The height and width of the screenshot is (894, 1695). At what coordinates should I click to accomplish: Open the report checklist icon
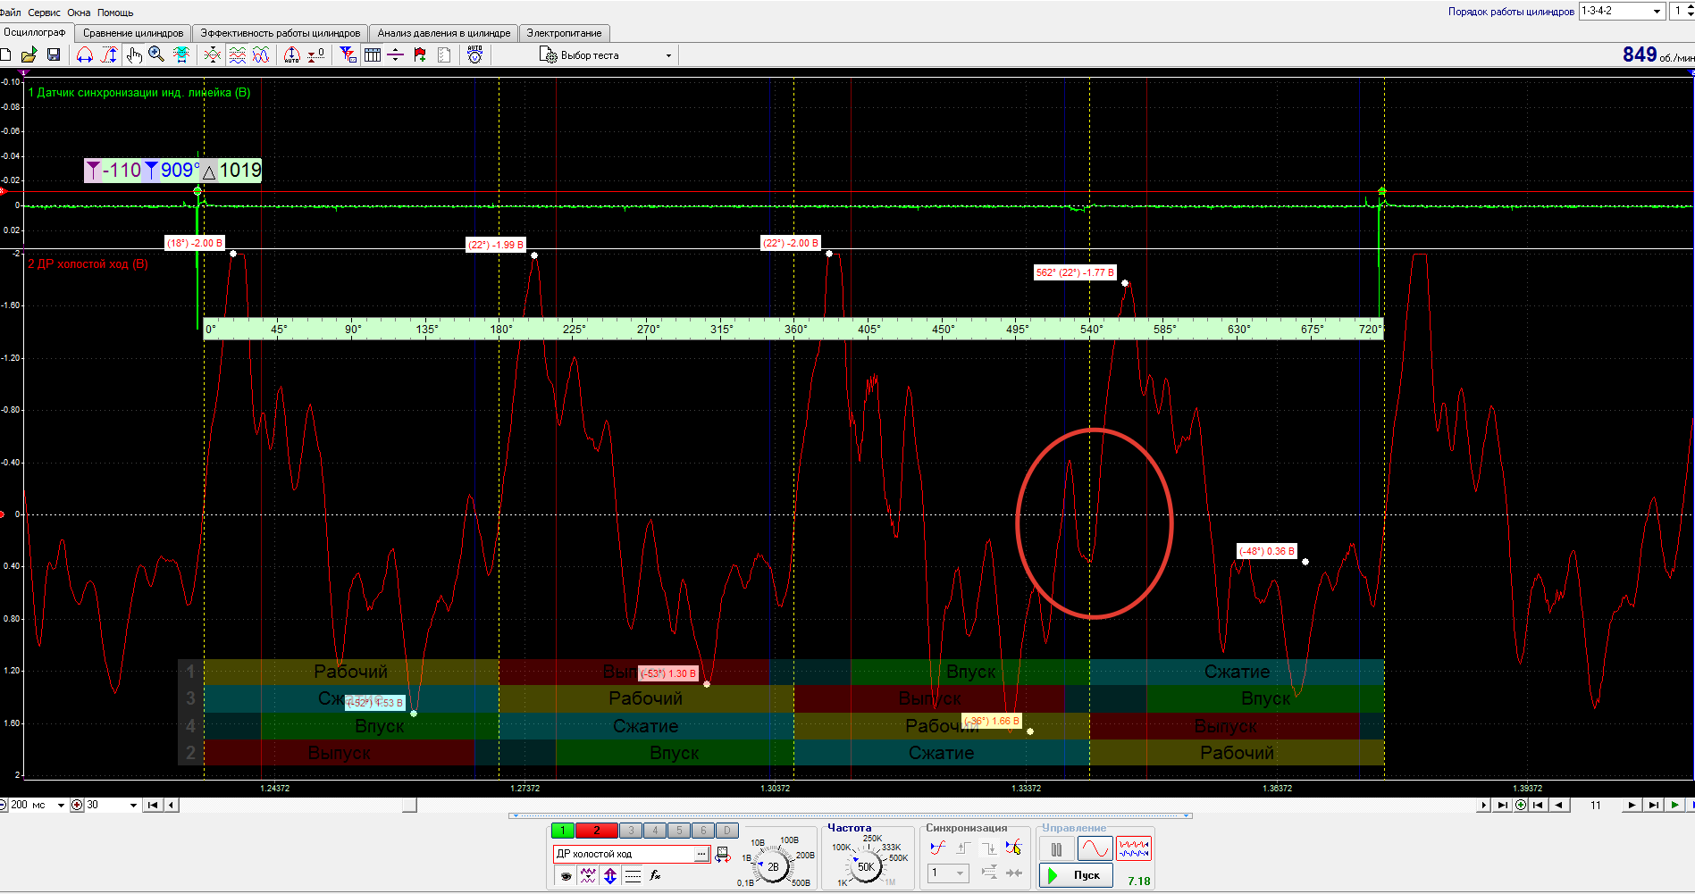point(444,54)
